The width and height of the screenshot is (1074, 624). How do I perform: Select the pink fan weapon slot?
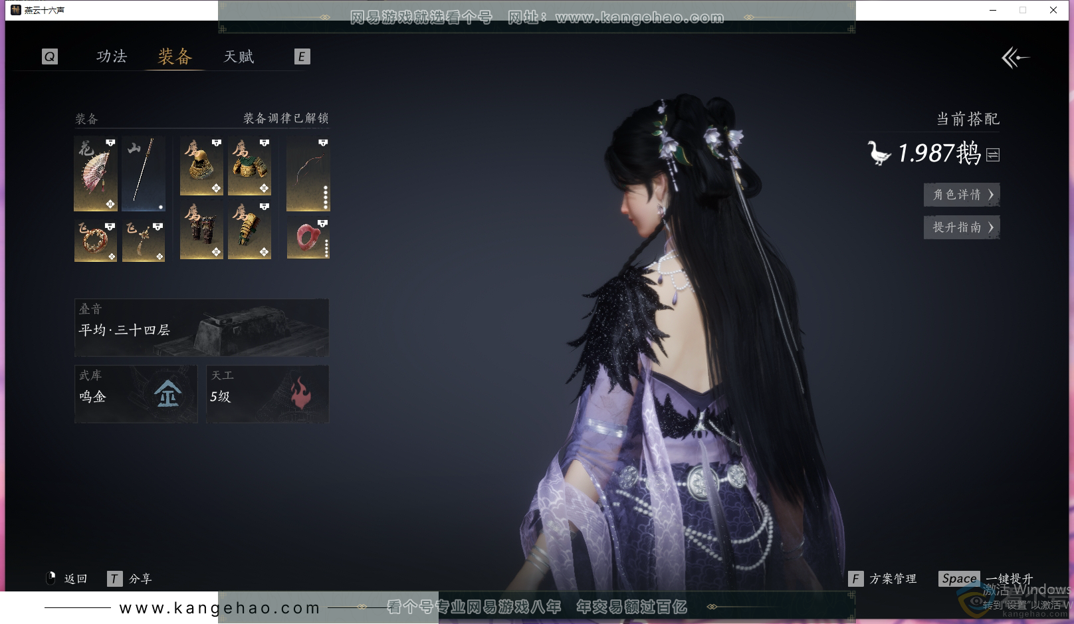coord(96,174)
